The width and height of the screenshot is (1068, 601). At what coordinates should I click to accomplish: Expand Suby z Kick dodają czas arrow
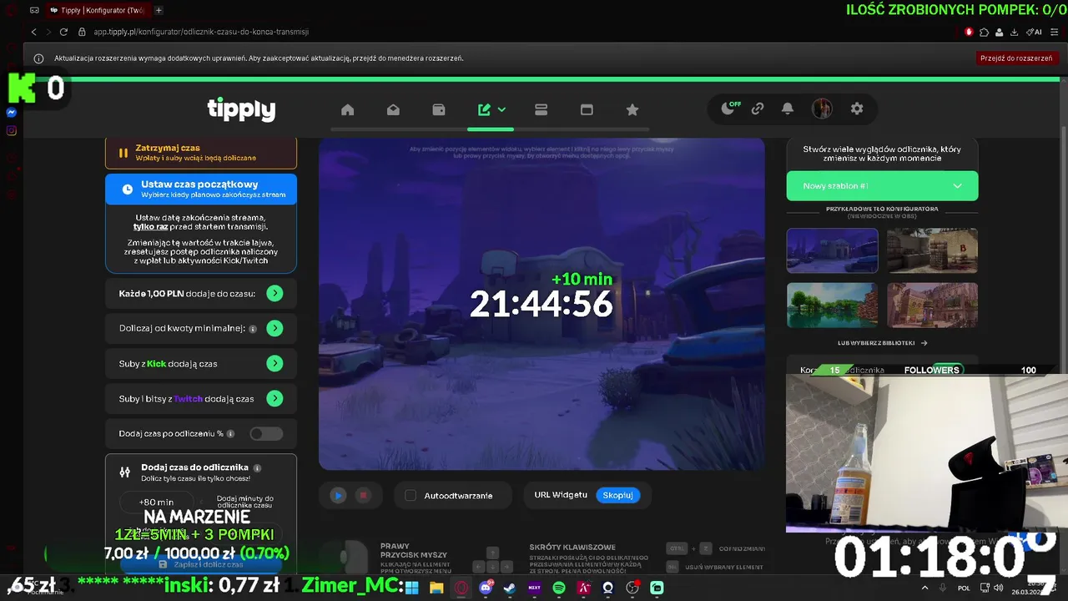[275, 364]
